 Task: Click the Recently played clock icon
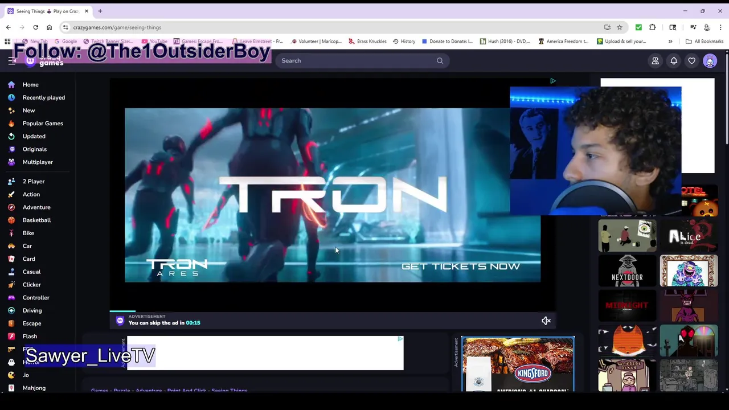coord(11,97)
